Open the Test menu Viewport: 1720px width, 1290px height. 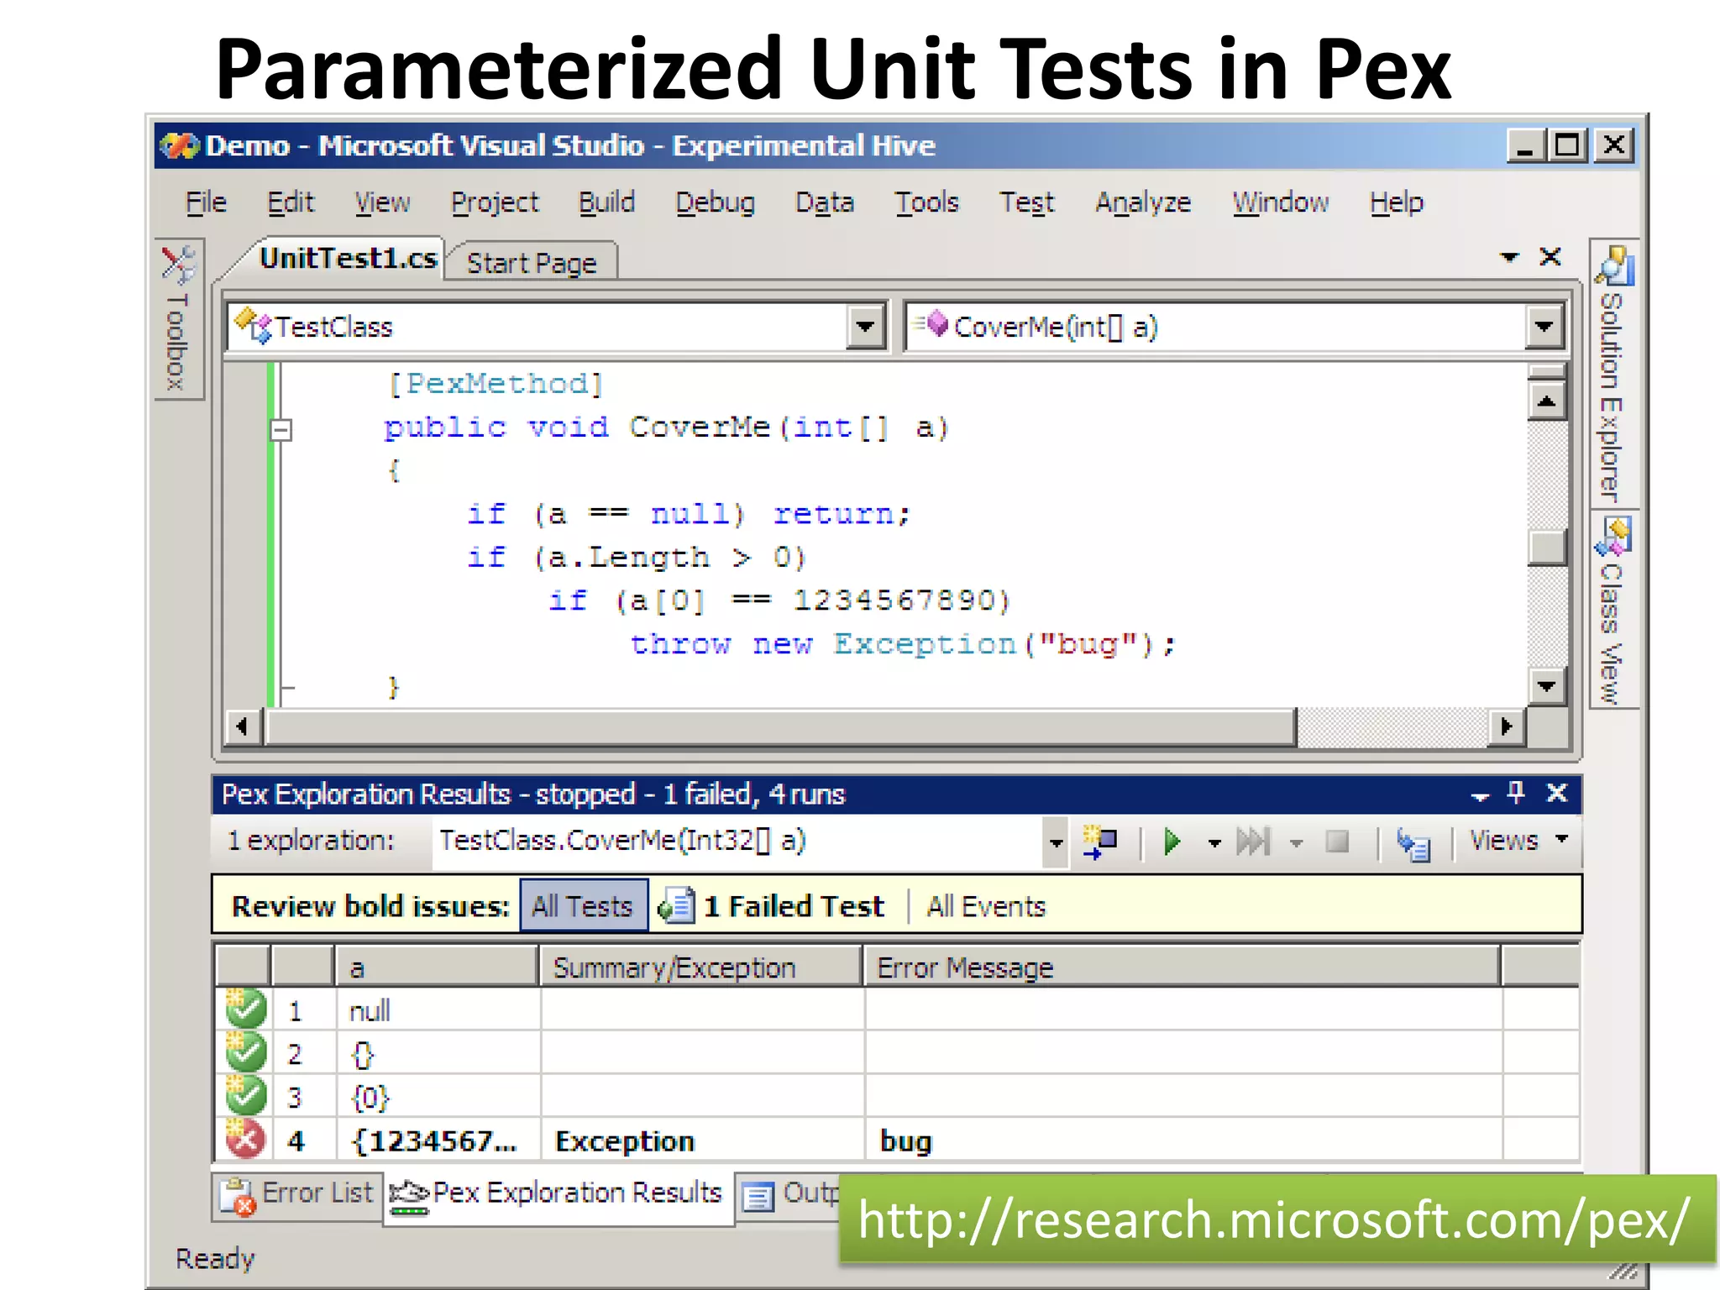[x=1026, y=202]
